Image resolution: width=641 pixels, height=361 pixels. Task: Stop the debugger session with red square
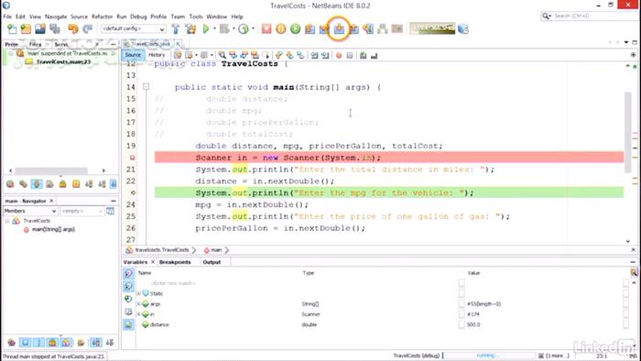pos(266,29)
